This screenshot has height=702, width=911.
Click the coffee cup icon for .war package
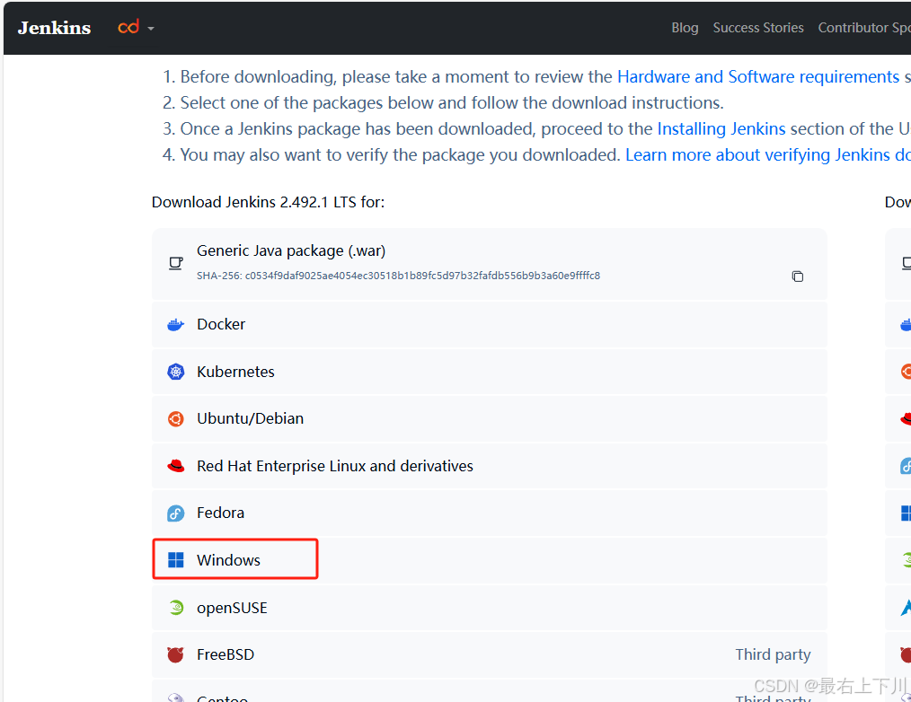click(x=176, y=263)
